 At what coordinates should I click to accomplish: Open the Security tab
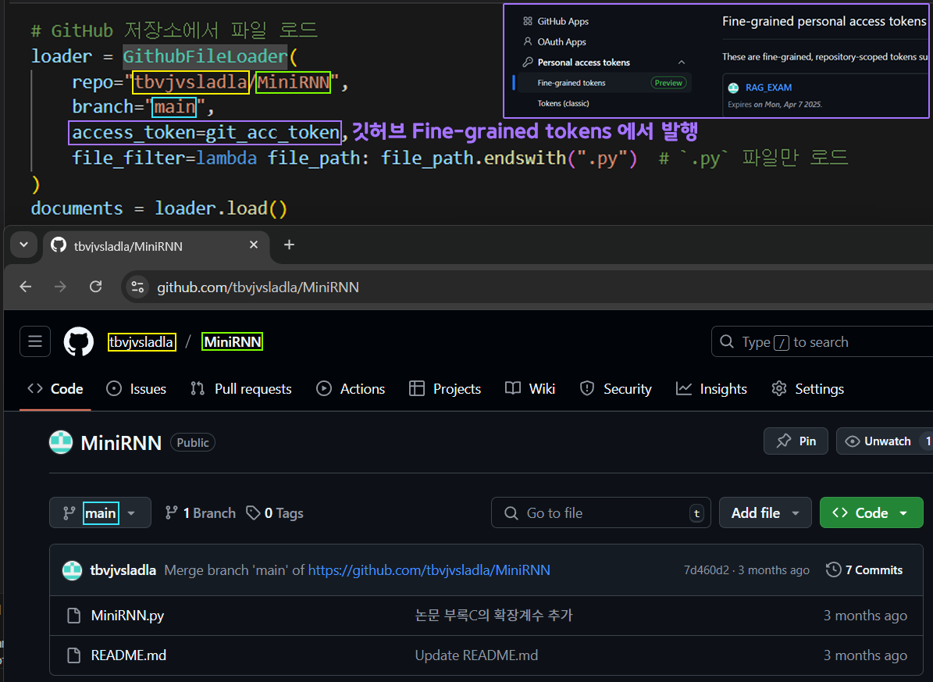tap(616, 389)
